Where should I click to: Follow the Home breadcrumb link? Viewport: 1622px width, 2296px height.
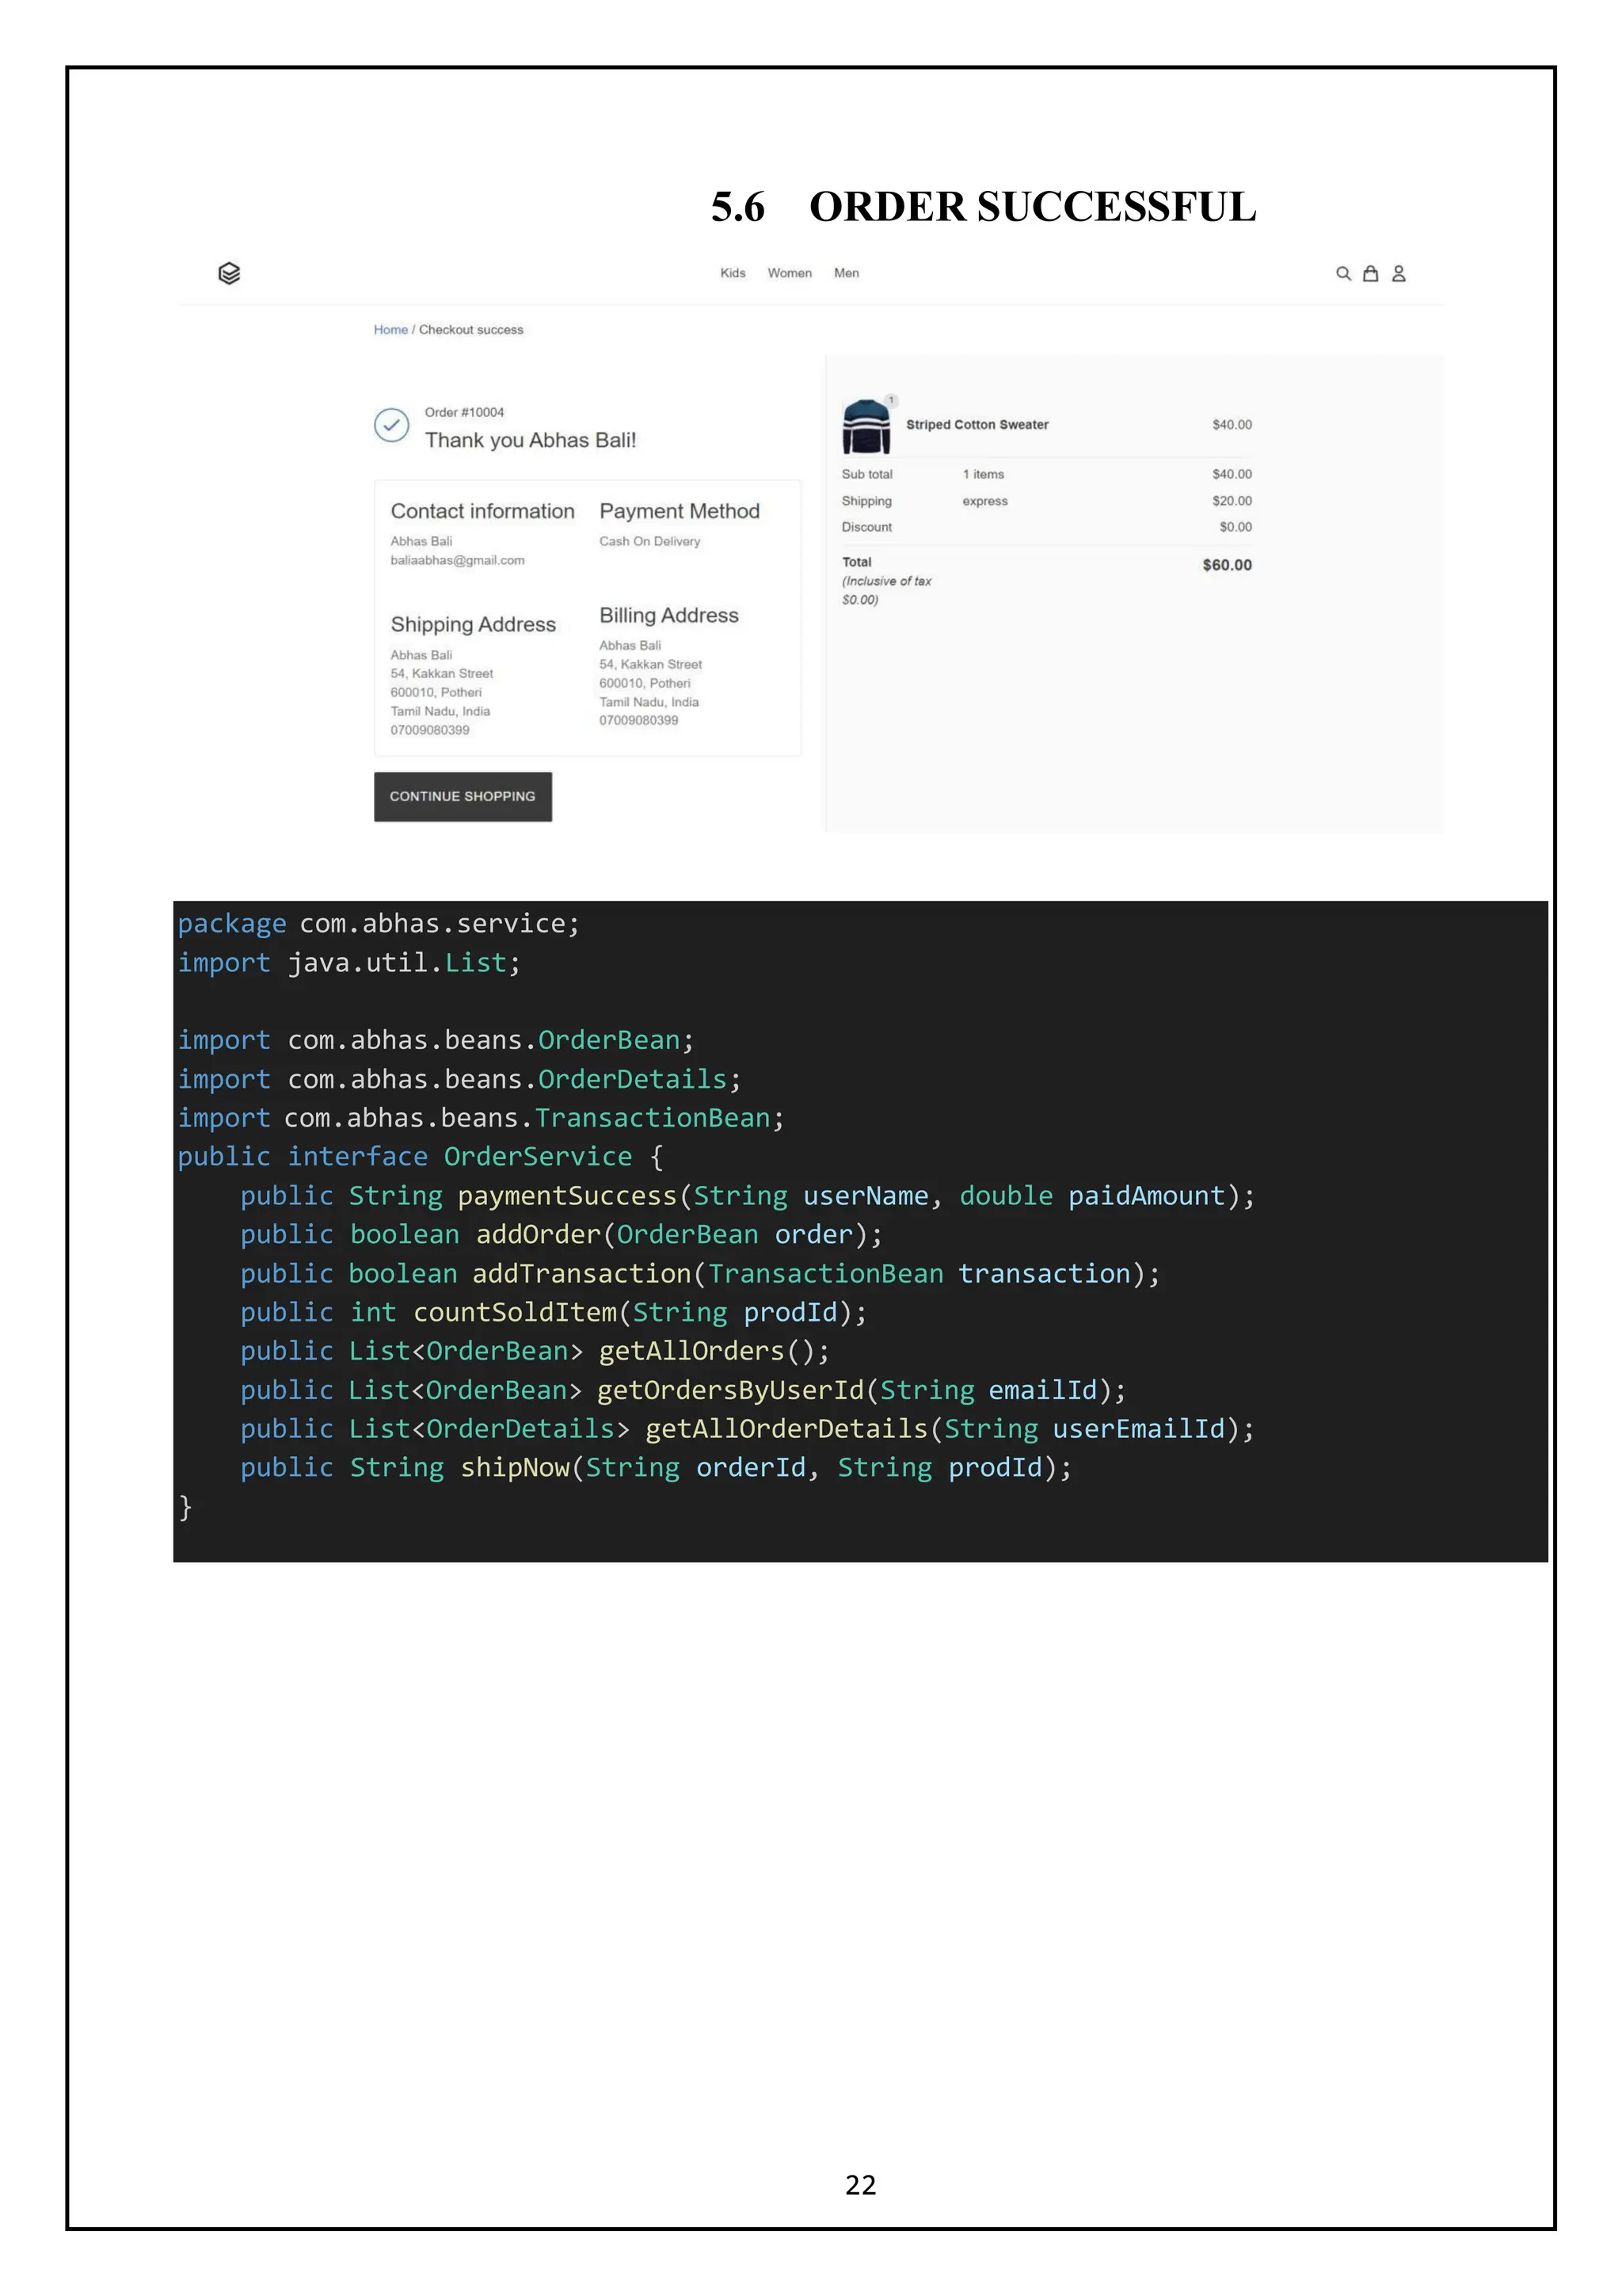click(x=390, y=329)
